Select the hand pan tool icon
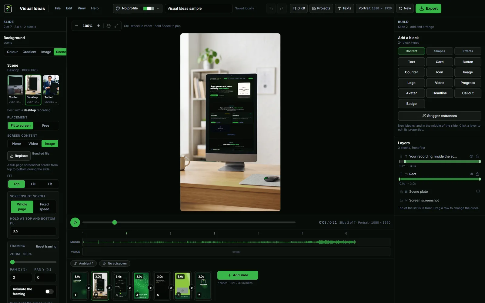 [109, 26]
